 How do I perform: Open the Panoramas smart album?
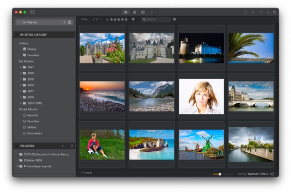pos(32,133)
